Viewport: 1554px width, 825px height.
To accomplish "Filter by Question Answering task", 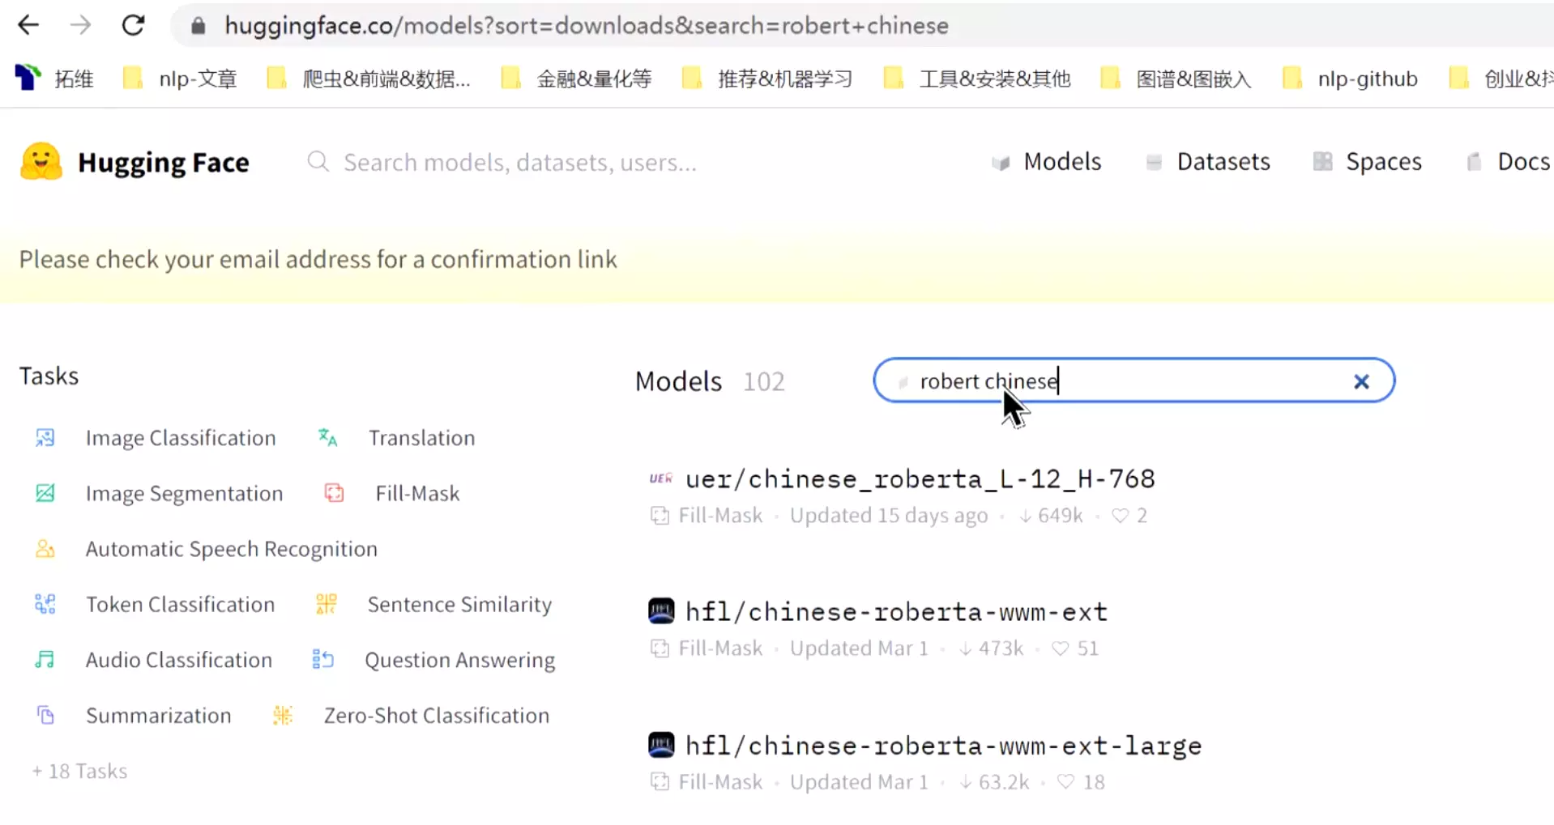I will click(x=459, y=661).
